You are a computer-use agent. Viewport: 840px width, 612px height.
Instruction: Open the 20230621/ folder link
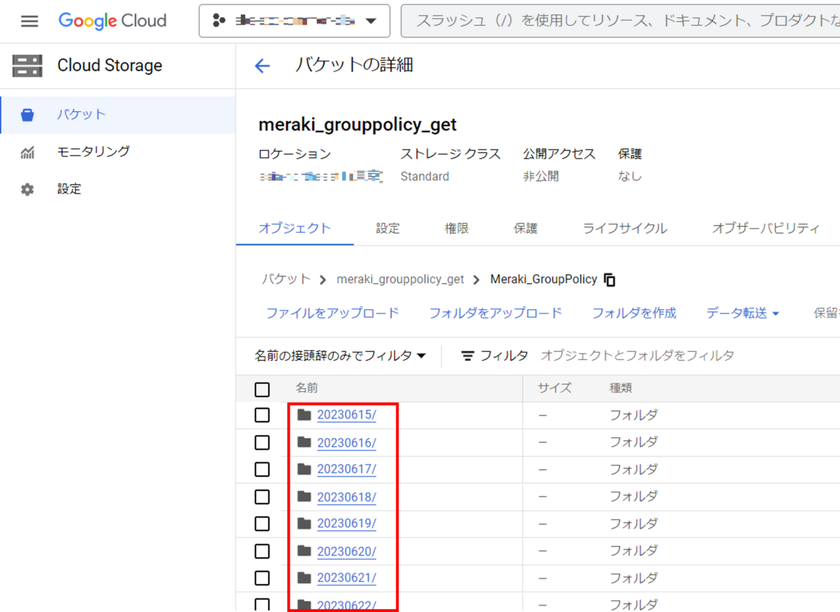(x=346, y=578)
